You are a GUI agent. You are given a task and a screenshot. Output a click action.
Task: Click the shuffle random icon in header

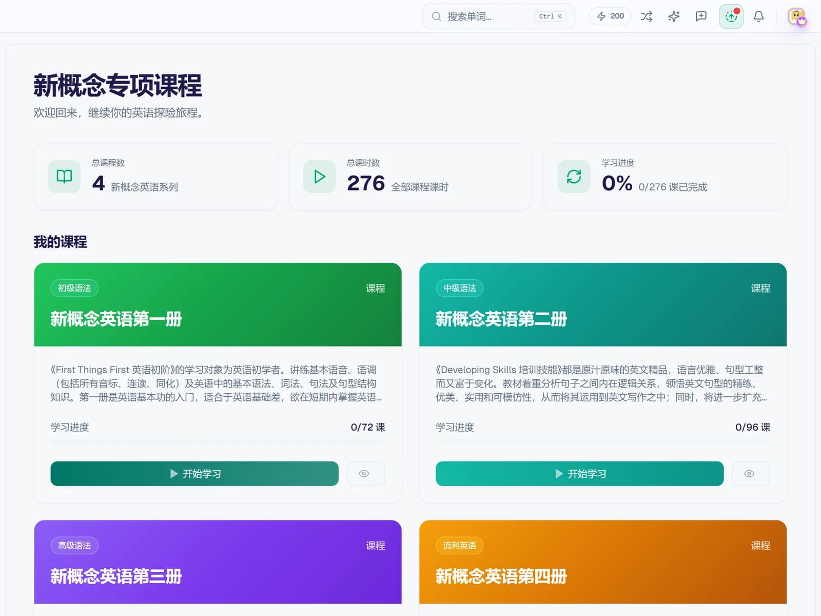647,16
